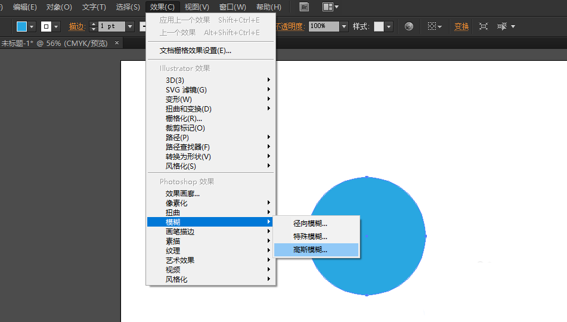Step the stroke weight with spinner arrows

93,26
